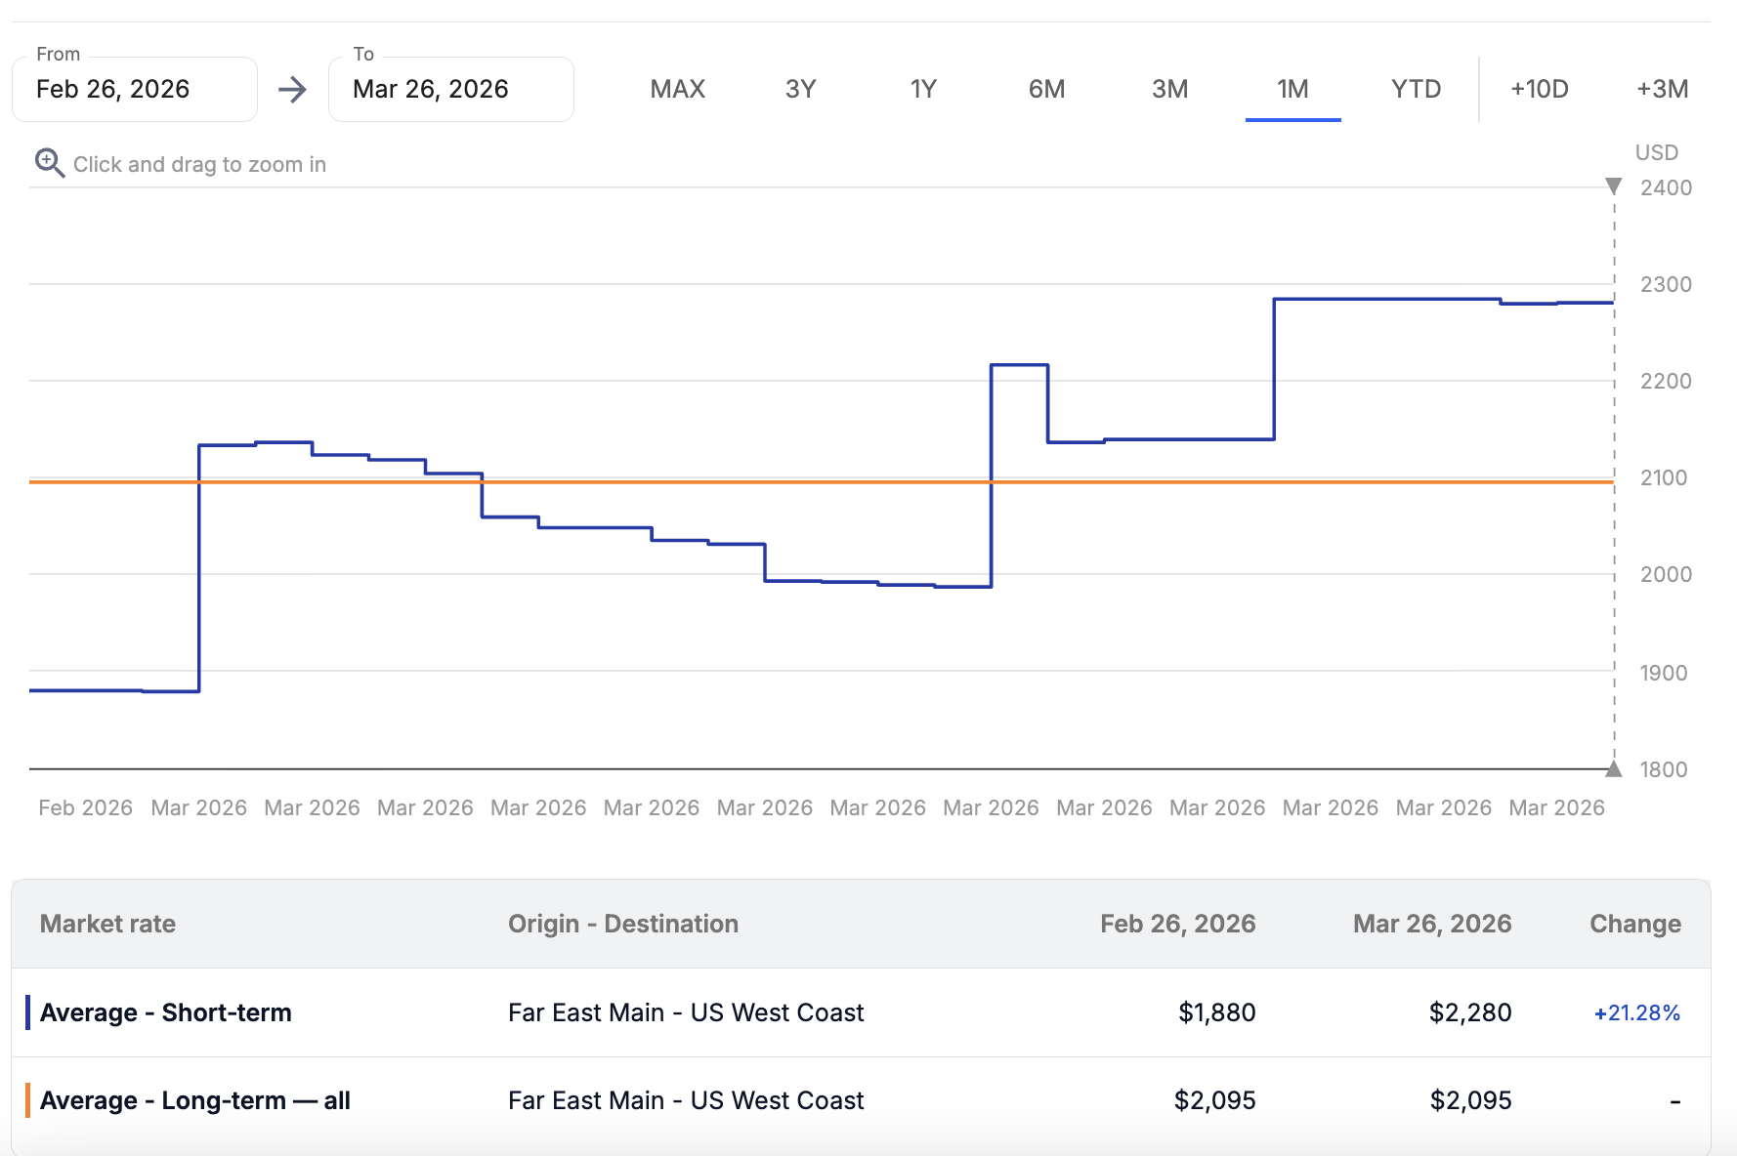Click the blue Short-term color marker
Image resolution: width=1737 pixels, height=1156 pixels.
(27, 1012)
